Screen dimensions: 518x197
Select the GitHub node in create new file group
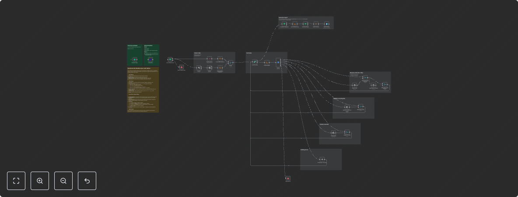click(x=333, y=133)
